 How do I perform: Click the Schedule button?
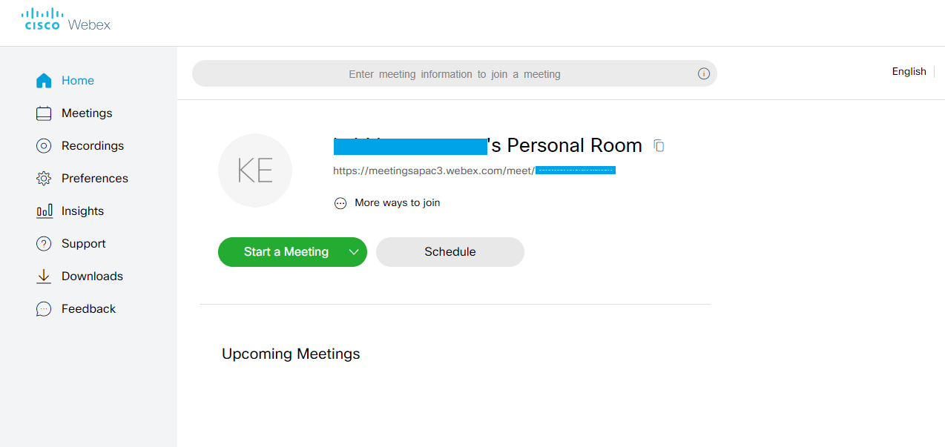450,252
